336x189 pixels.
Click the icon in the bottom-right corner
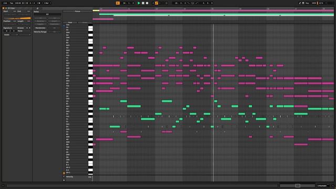coord(333,185)
